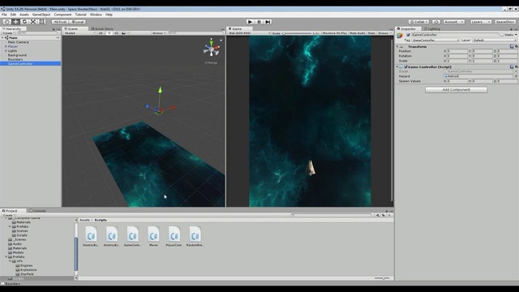Select the RandomRot.. C# script file
The width and height of the screenshot is (519, 292).
195,236
